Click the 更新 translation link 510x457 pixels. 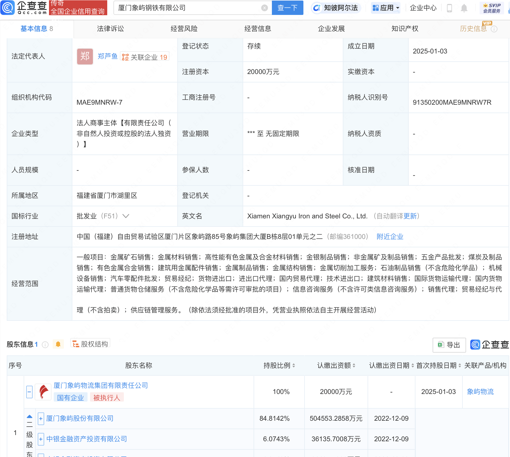point(410,216)
